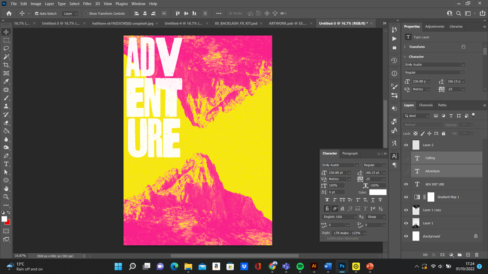Open Spotify from the taskbar
This screenshot has height=274, width=488.
[x=300, y=266]
